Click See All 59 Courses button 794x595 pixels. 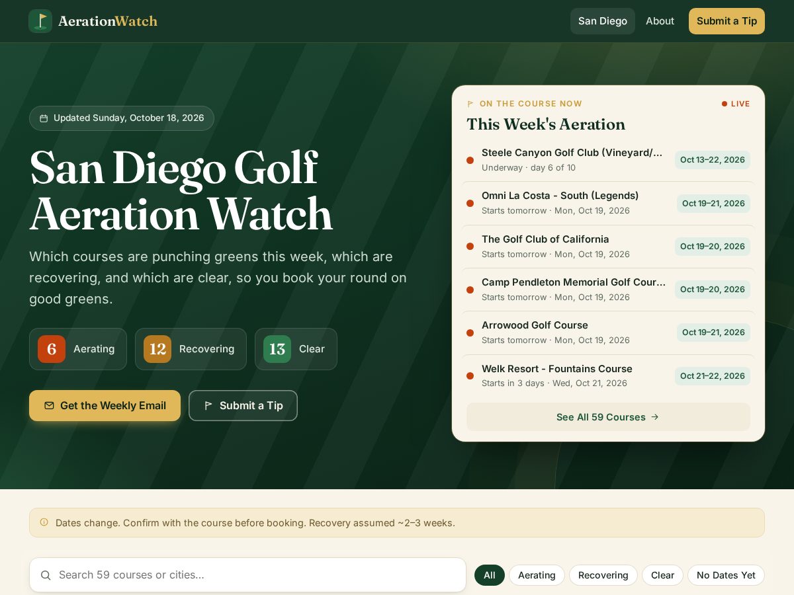pyautogui.click(x=608, y=417)
